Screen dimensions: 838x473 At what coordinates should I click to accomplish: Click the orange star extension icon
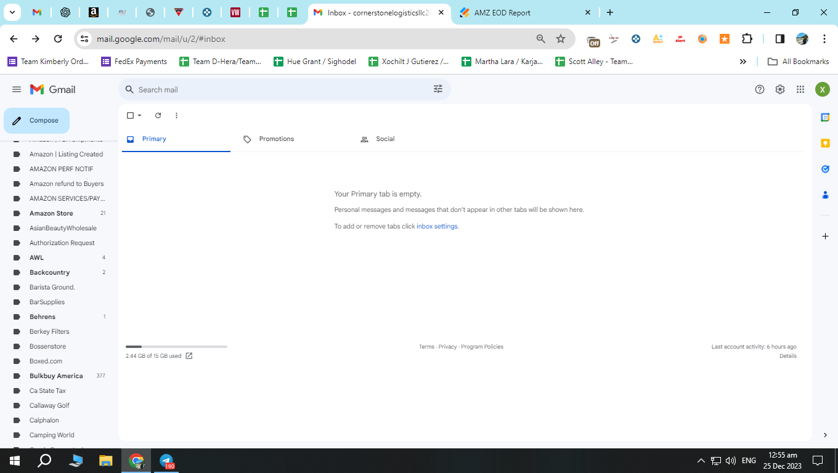pyautogui.click(x=725, y=39)
